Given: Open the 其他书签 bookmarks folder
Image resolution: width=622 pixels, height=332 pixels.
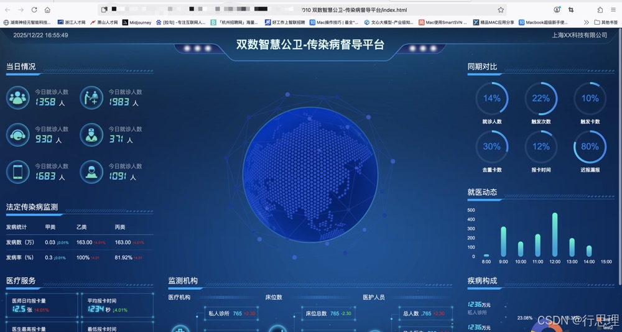Looking at the screenshot, I should click(x=606, y=22).
